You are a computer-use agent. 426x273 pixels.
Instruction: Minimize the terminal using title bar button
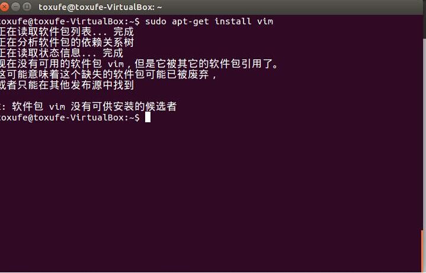coord(16,7)
